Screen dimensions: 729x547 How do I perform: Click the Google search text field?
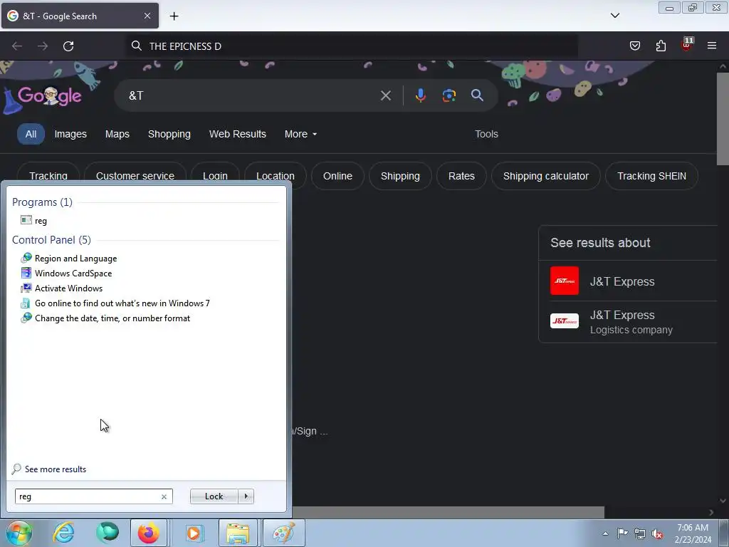pos(251,95)
